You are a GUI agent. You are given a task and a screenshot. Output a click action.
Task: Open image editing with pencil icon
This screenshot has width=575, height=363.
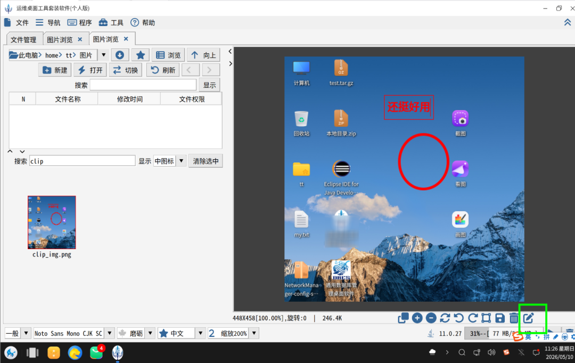click(529, 318)
